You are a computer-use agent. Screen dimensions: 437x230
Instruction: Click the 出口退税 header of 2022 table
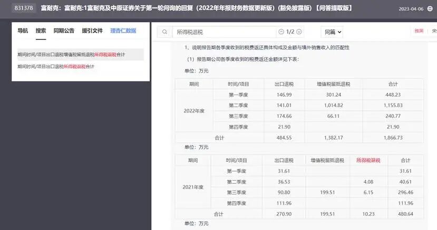[x=284, y=84]
